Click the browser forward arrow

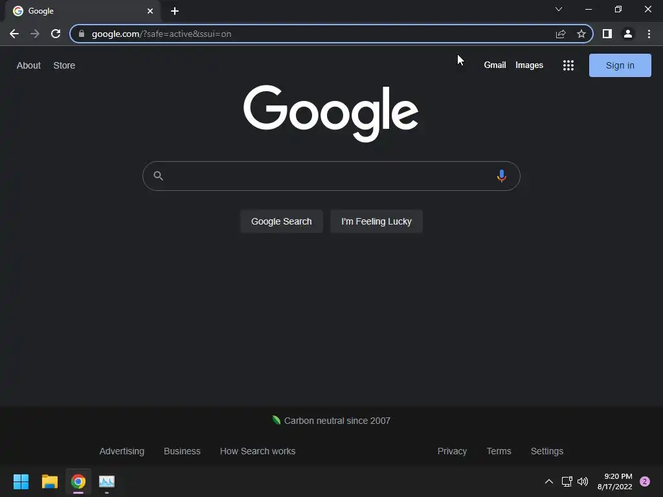[35, 34]
